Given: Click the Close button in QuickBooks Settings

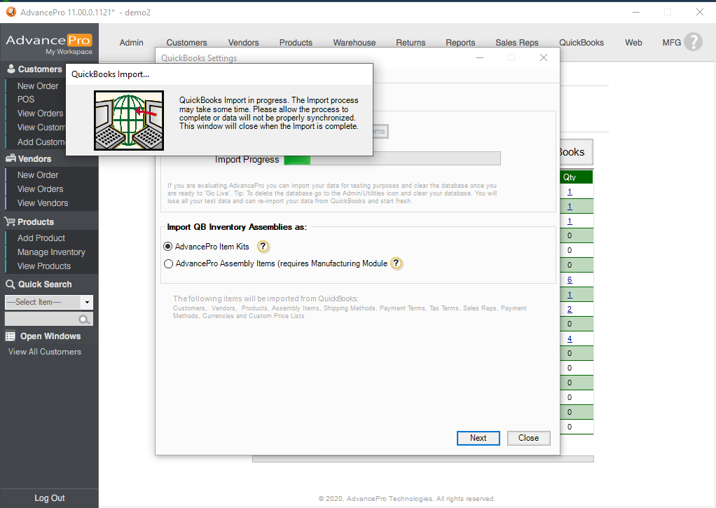Looking at the screenshot, I should click(528, 438).
